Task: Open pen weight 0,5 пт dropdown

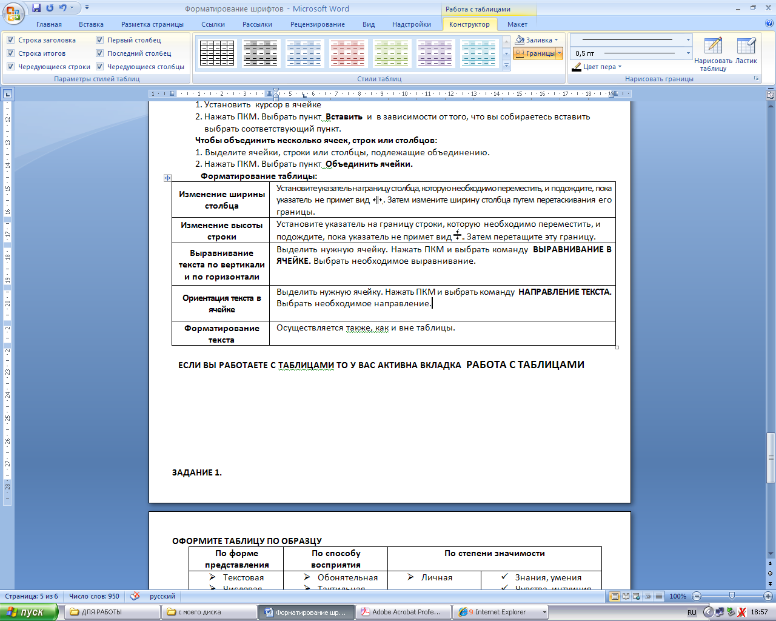Action: [688, 53]
